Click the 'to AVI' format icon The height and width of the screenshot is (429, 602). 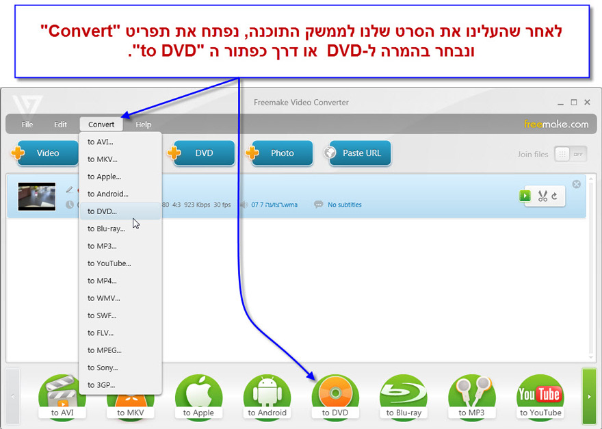coord(62,398)
